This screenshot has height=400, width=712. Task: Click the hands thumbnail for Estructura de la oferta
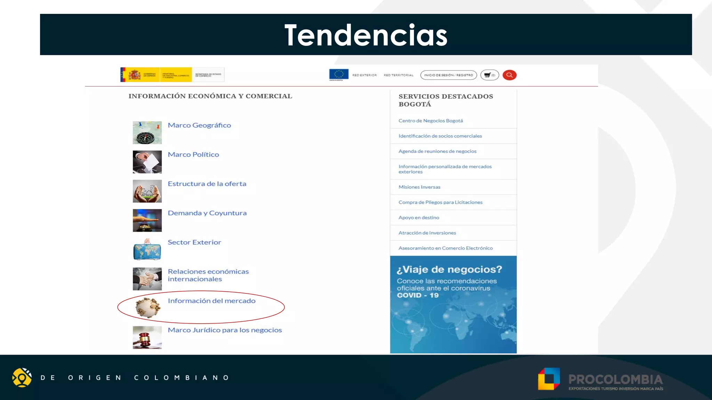[x=147, y=191]
